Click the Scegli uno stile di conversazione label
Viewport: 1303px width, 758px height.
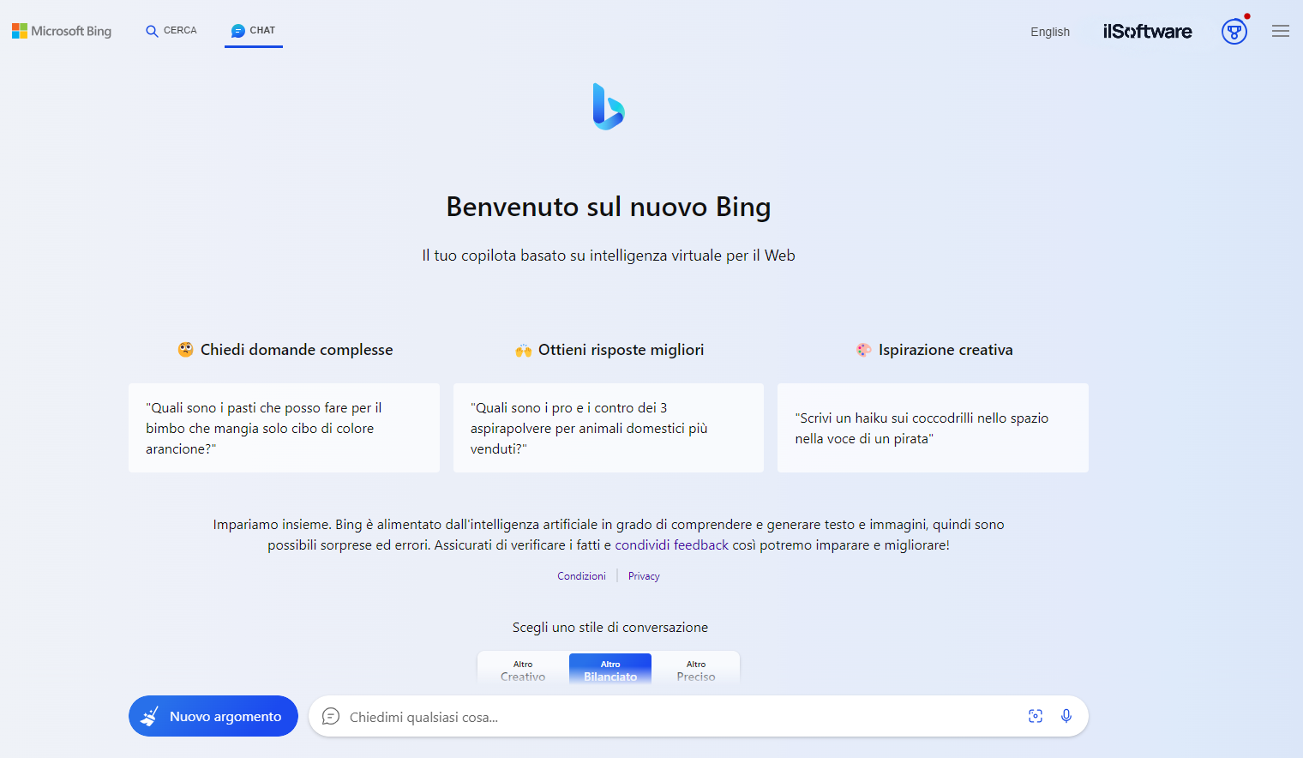coord(610,628)
